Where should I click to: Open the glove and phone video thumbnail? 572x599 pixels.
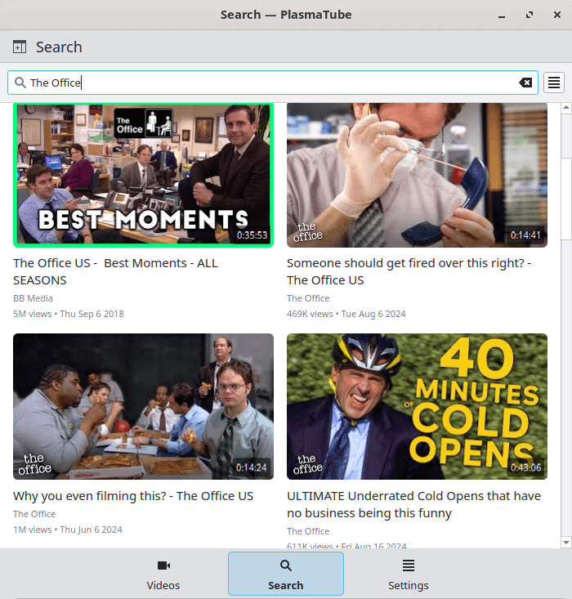(x=417, y=175)
